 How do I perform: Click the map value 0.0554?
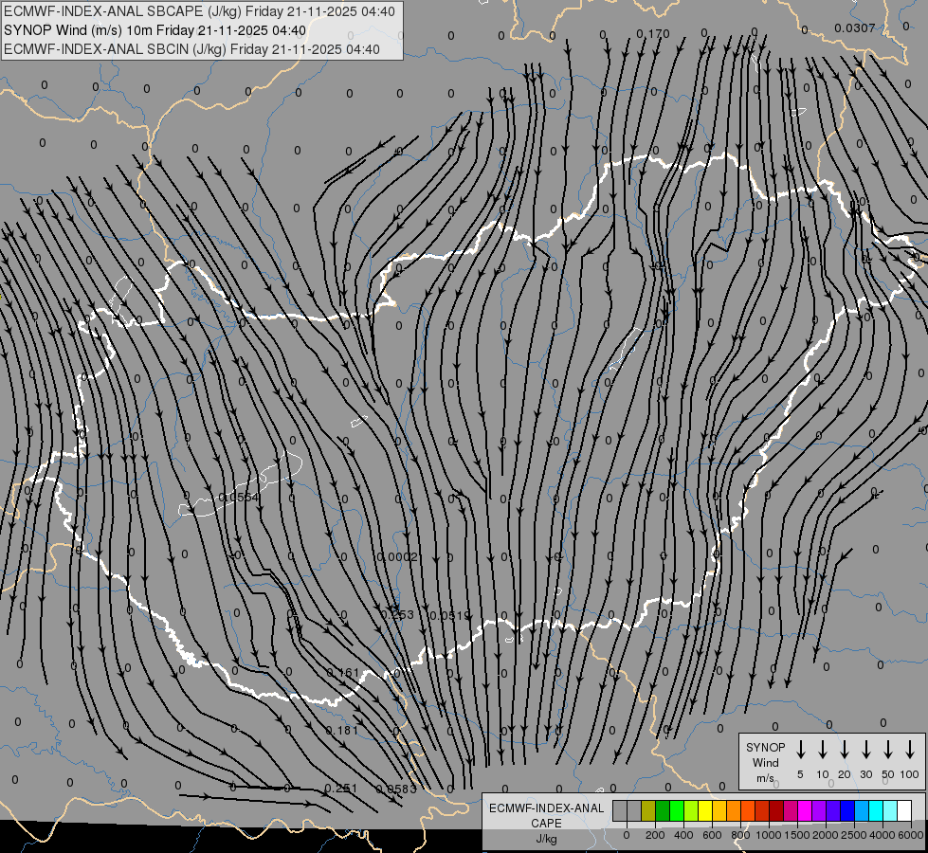[x=239, y=498]
